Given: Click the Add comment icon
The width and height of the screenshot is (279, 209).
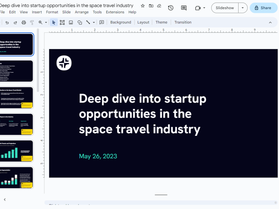Looking at the screenshot, I should (101, 22).
